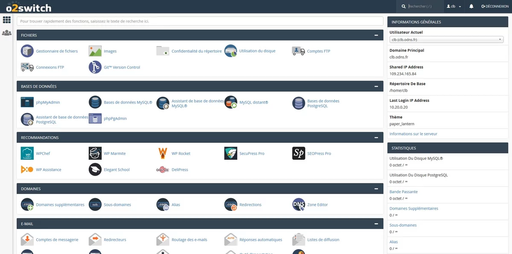The height and width of the screenshot is (254, 512).
Task: Open Git Version Control icon
Action: click(x=95, y=67)
